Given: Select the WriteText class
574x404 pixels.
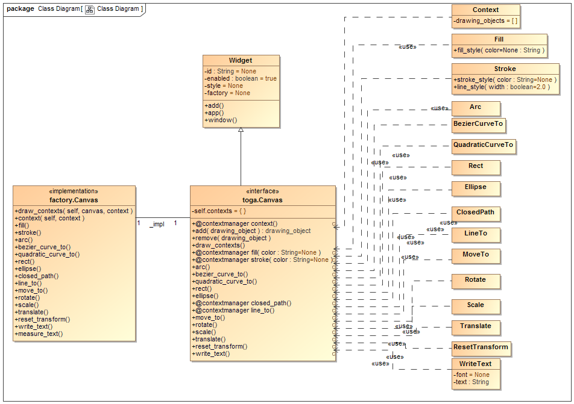Looking at the screenshot, I should click(476, 364).
